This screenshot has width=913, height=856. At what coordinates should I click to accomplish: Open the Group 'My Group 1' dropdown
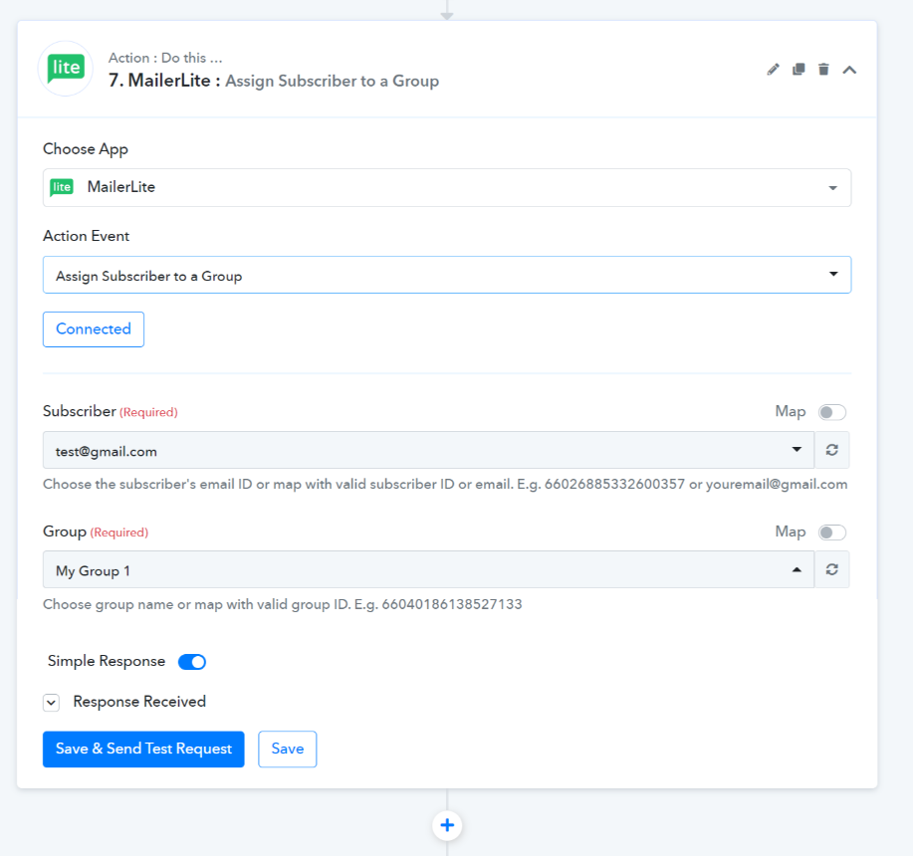(428, 569)
